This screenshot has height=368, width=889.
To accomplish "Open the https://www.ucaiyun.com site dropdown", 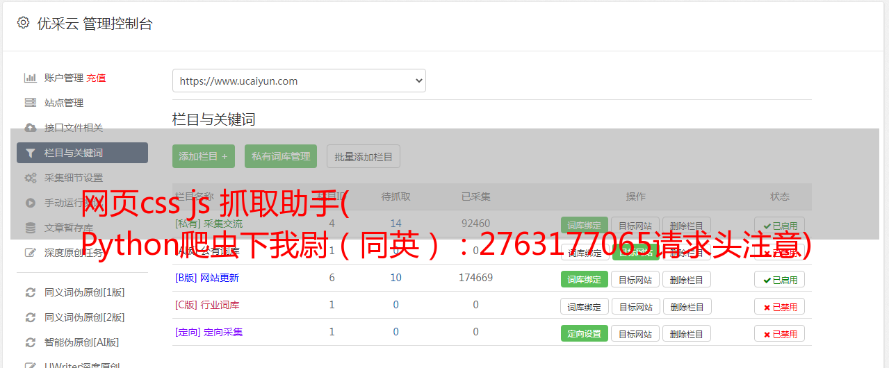I will click(x=299, y=81).
